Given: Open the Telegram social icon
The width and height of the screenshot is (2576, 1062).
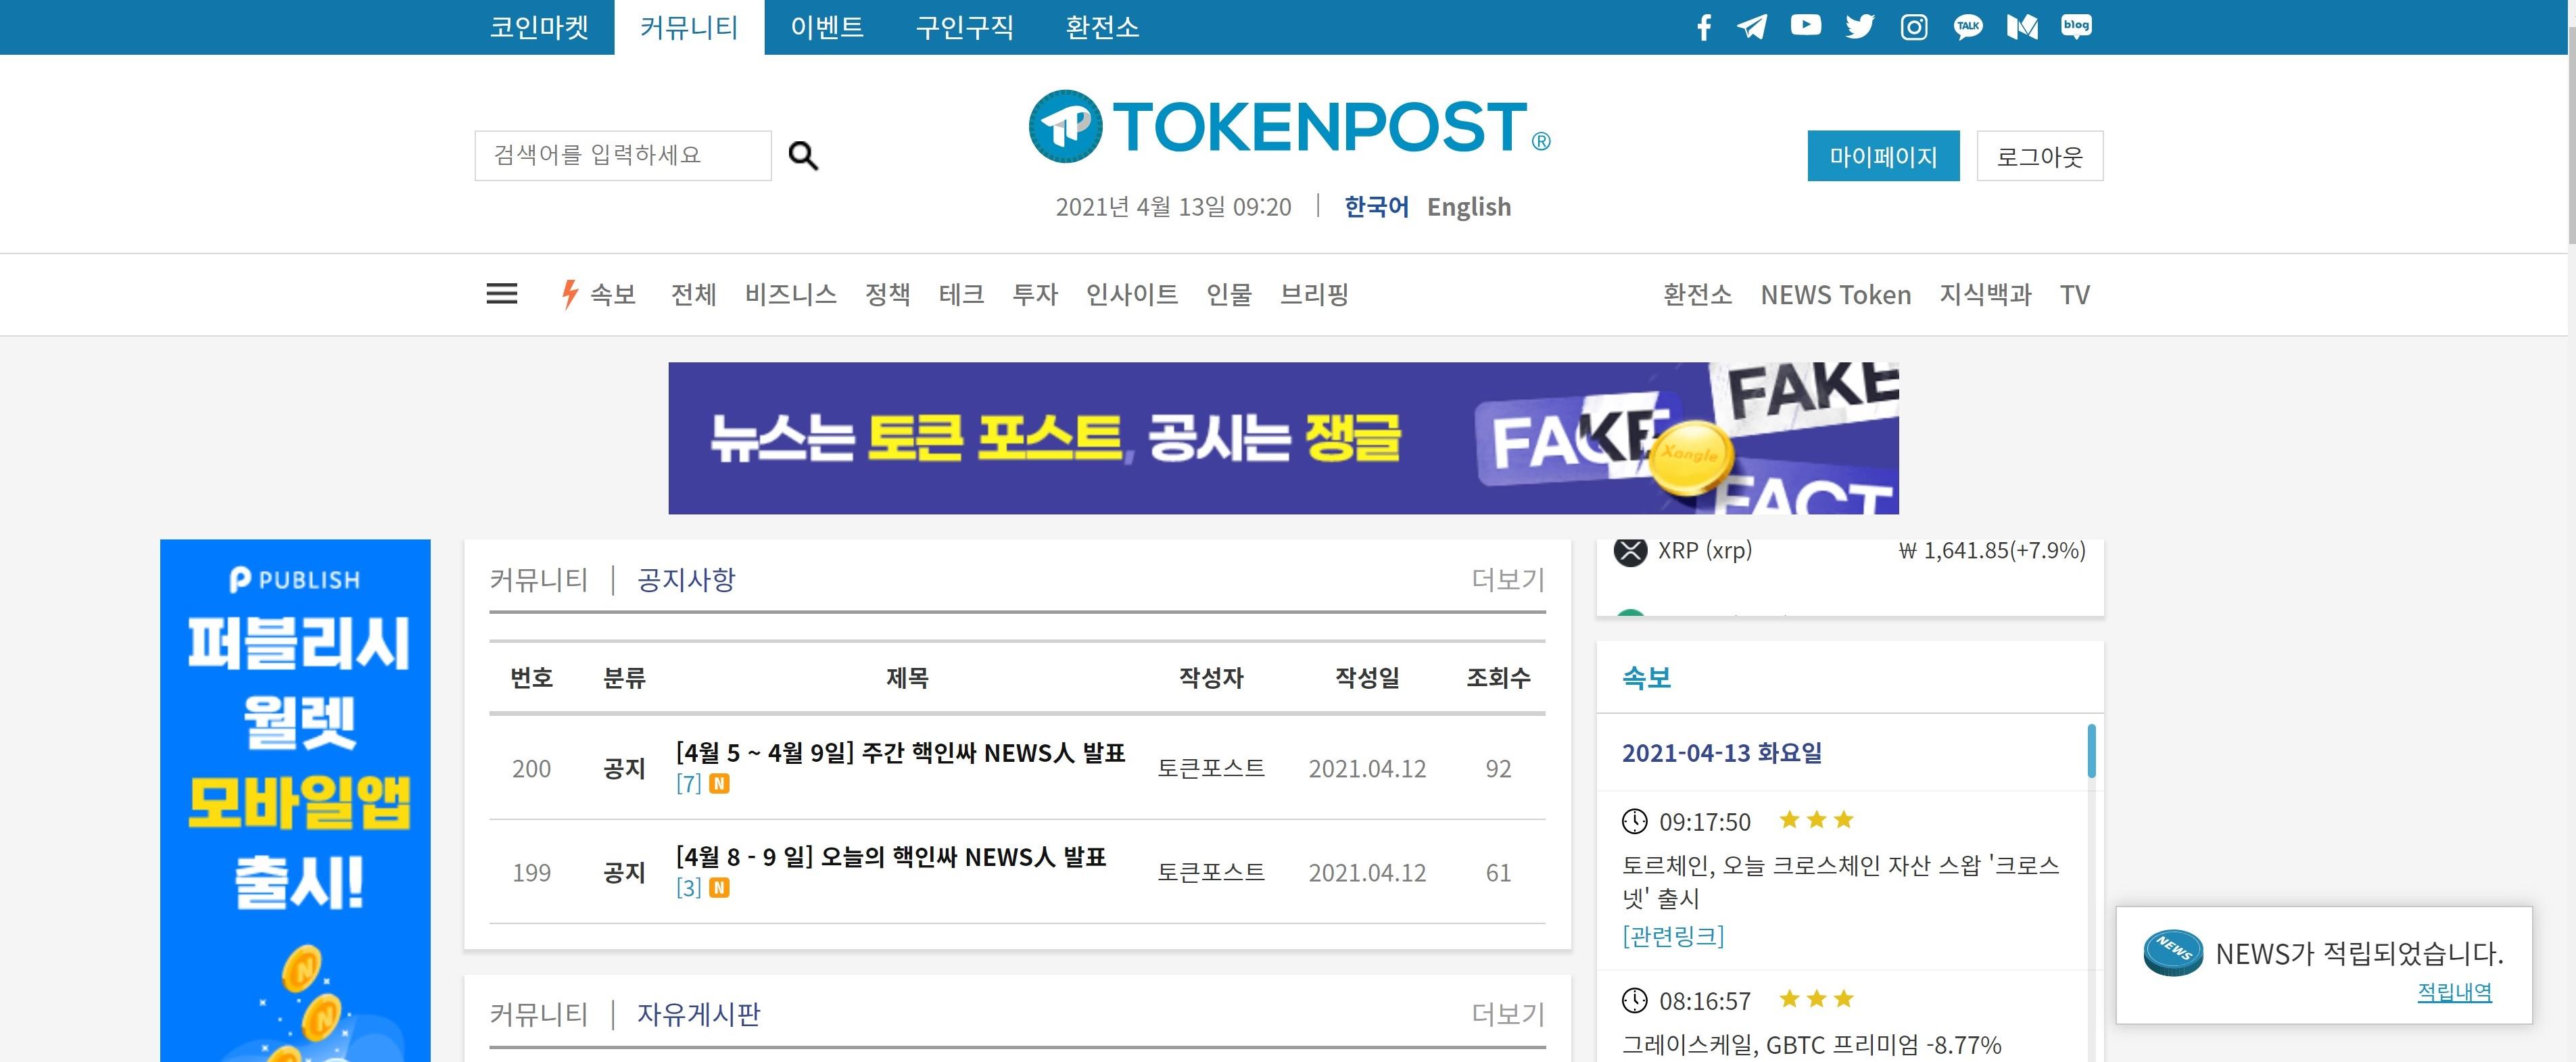Looking at the screenshot, I should (1752, 27).
